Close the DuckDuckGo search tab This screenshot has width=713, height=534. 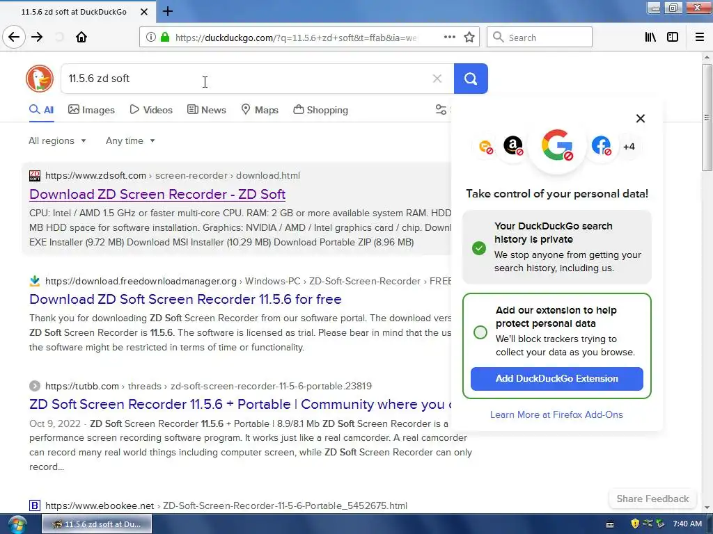point(144,12)
